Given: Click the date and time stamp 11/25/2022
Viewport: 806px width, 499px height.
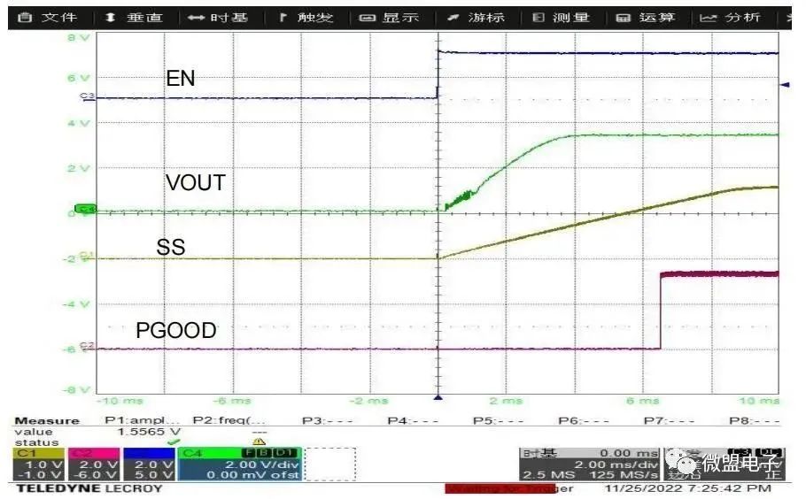Looking at the screenshot, I should (688, 488).
